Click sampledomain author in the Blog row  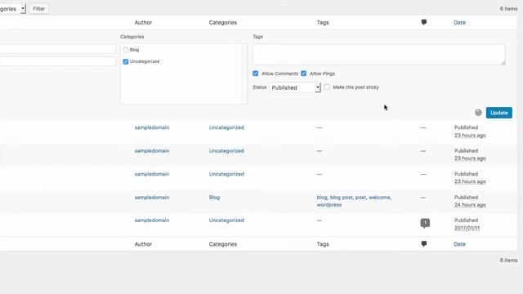[152, 198]
